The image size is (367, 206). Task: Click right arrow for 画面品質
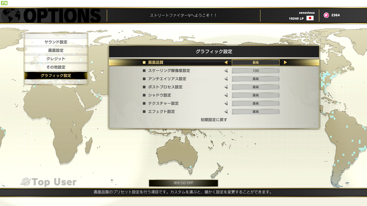pos(285,62)
